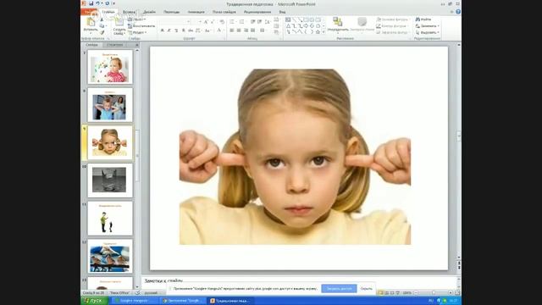Screen dimensions: 542x305
Task: Click the Undo arrow icon
Action: click(x=98, y=3)
